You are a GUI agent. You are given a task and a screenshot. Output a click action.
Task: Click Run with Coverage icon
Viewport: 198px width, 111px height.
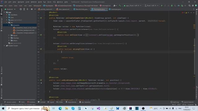pos(175,6)
